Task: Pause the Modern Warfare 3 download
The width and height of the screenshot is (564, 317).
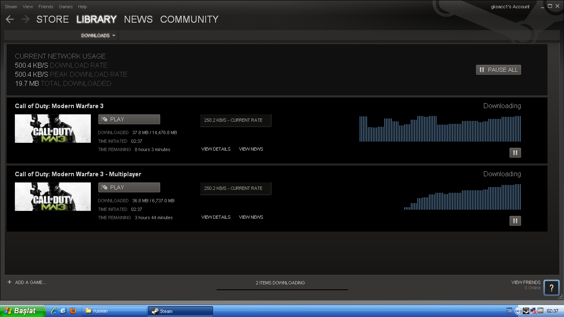Action: pyautogui.click(x=515, y=153)
